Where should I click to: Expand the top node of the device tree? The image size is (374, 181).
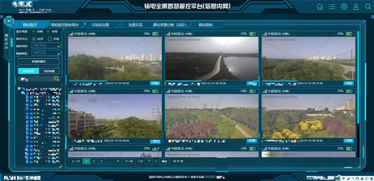pyautogui.click(x=19, y=88)
